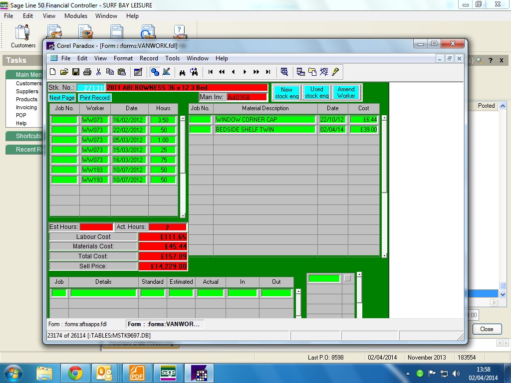Go to the next record arrow

pyautogui.click(x=245, y=72)
